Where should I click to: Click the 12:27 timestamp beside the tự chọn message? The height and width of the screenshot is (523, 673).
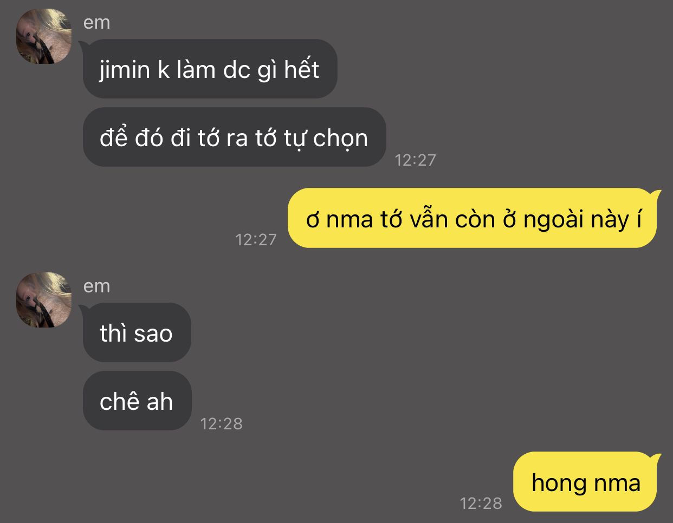415,160
